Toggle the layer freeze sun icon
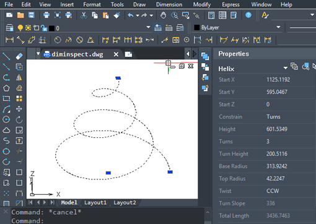 (28, 28)
